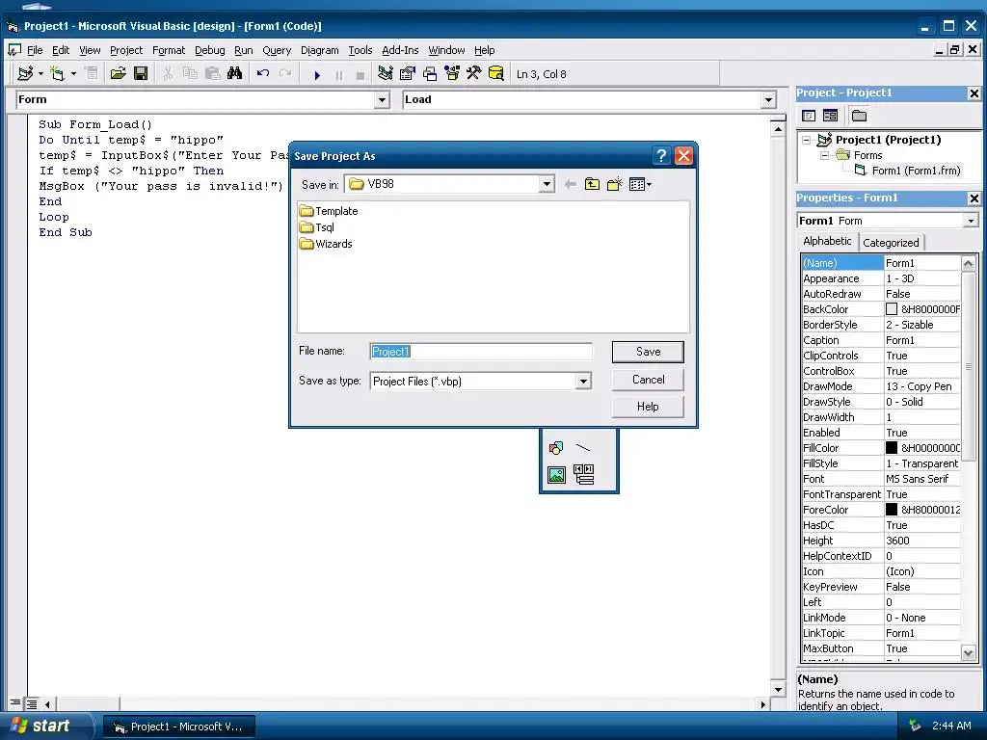The width and height of the screenshot is (987, 740).
Task: Open Data View Window toolbar icon
Action: (496, 73)
